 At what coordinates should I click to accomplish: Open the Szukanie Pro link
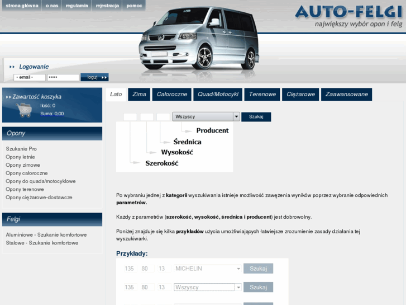[21, 149]
